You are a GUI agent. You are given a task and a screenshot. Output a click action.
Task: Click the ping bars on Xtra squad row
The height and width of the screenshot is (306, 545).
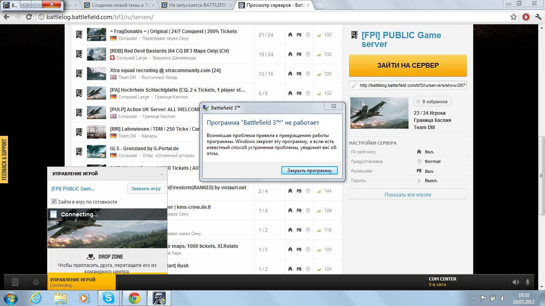tap(319, 74)
